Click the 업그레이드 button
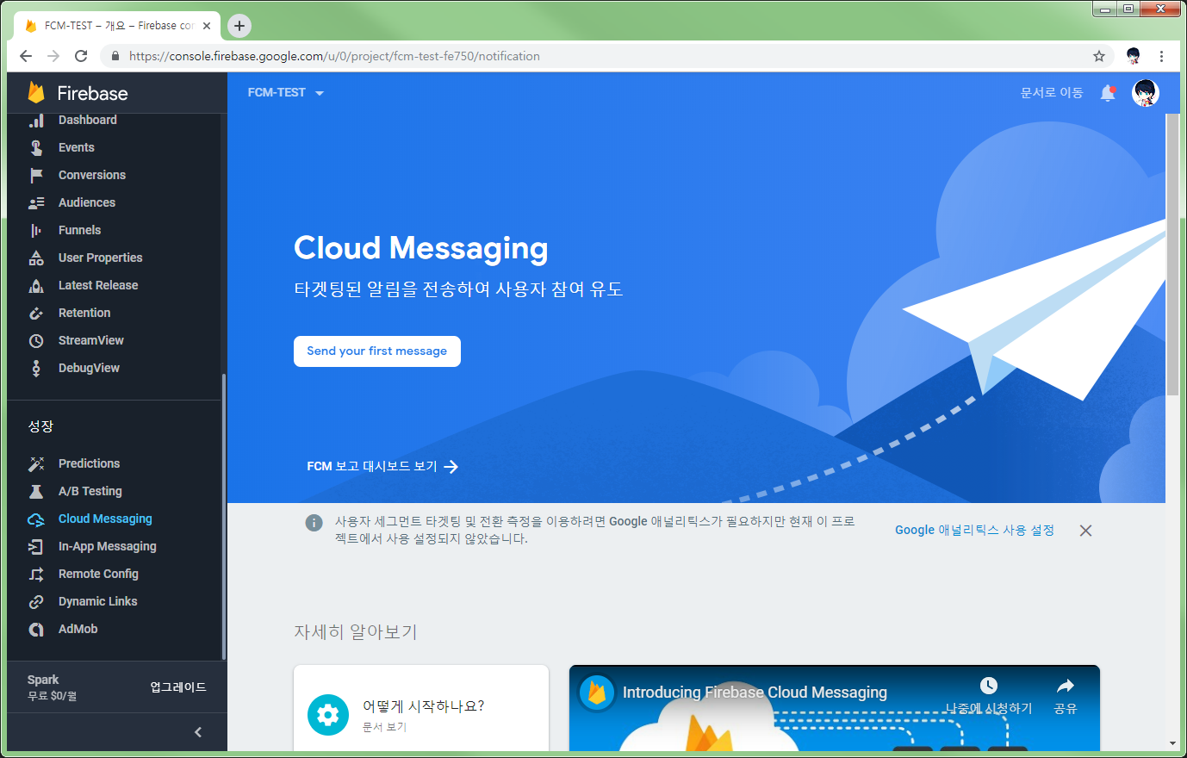 tap(178, 687)
